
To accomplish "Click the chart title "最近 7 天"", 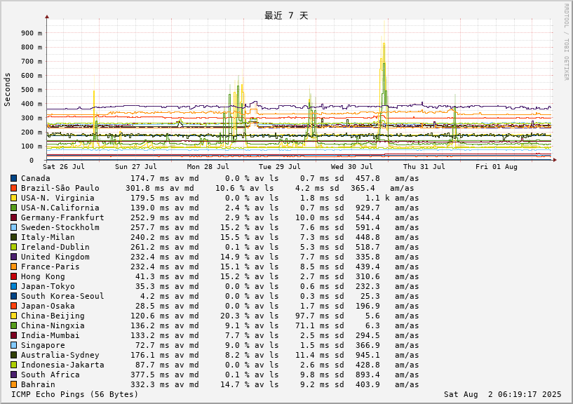I will 286,15.
